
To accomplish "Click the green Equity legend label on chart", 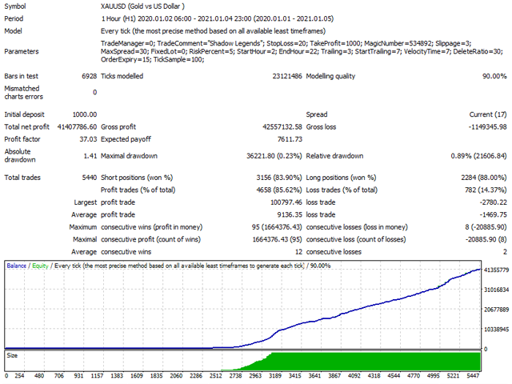I will tap(40, 266).
